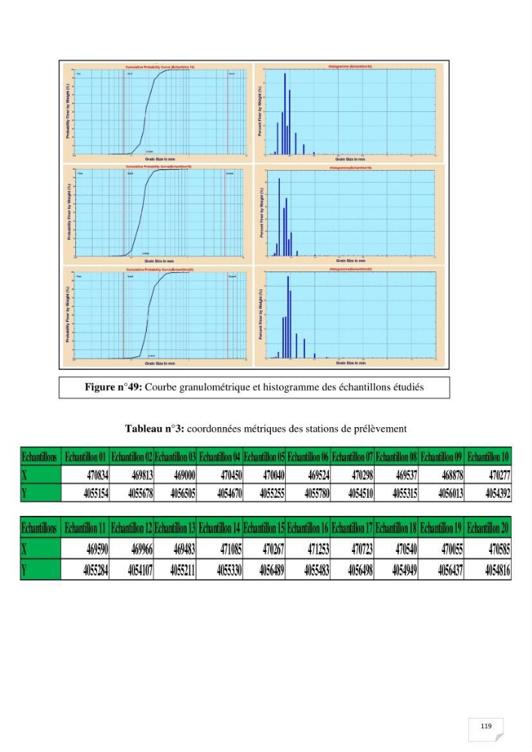This screenshot has width=532, height=752.
Task: Click the Y value 4054392
Action: point(498,493)
